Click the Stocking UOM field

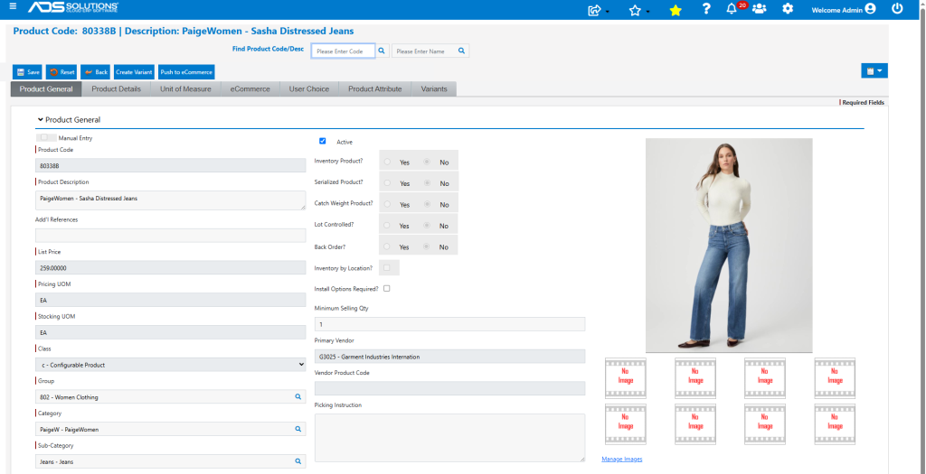click(x=171, y=332)
